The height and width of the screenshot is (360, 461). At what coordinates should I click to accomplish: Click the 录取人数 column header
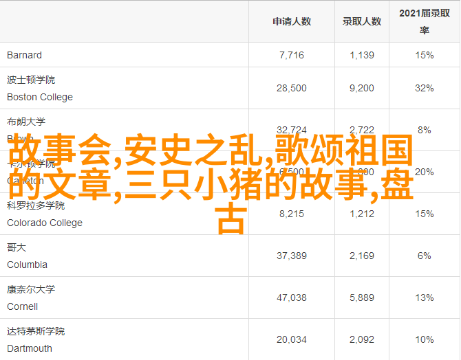[362, 21]
